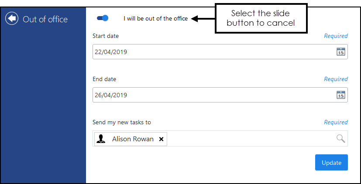
Task: Click the "I will be out of the office" label
Action: point(155,19)
